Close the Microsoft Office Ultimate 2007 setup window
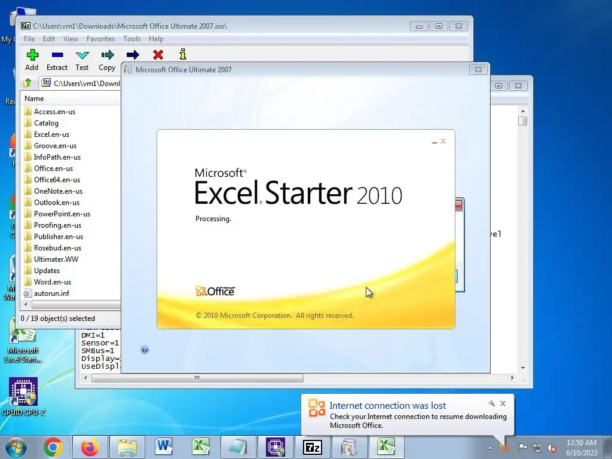 478,69
